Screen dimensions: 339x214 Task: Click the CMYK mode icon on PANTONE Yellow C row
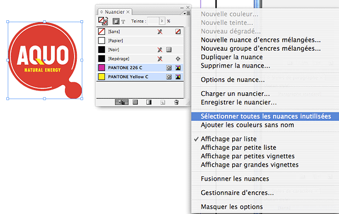(178, 77)
